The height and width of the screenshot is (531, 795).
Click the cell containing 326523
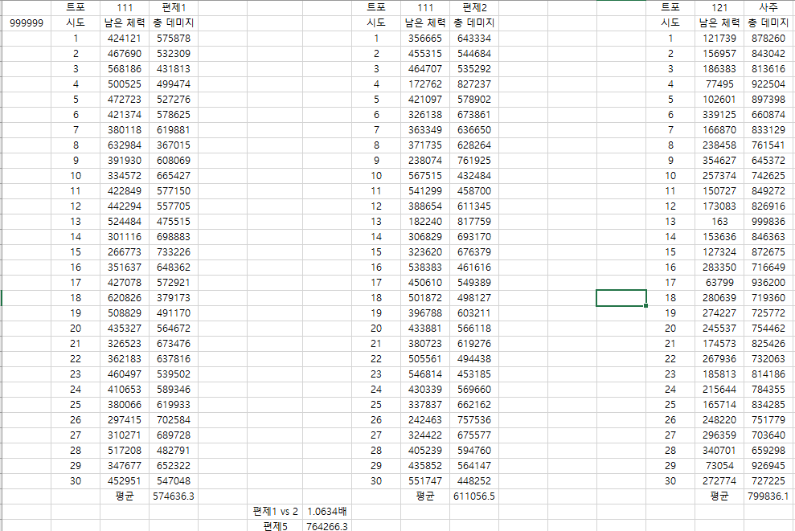coord(125,344)
